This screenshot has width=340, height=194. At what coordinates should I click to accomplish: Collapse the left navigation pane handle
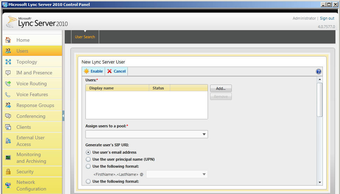tap(63, 116)
